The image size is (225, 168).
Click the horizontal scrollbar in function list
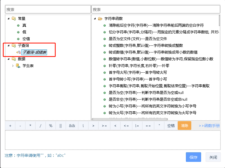tap(129, 119)
